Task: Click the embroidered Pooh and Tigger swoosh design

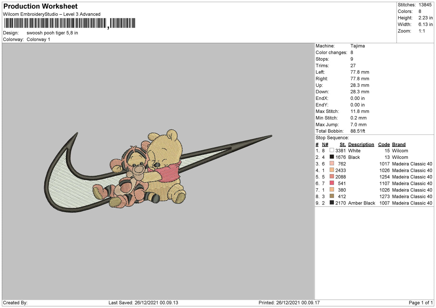Action: point(158,171)
